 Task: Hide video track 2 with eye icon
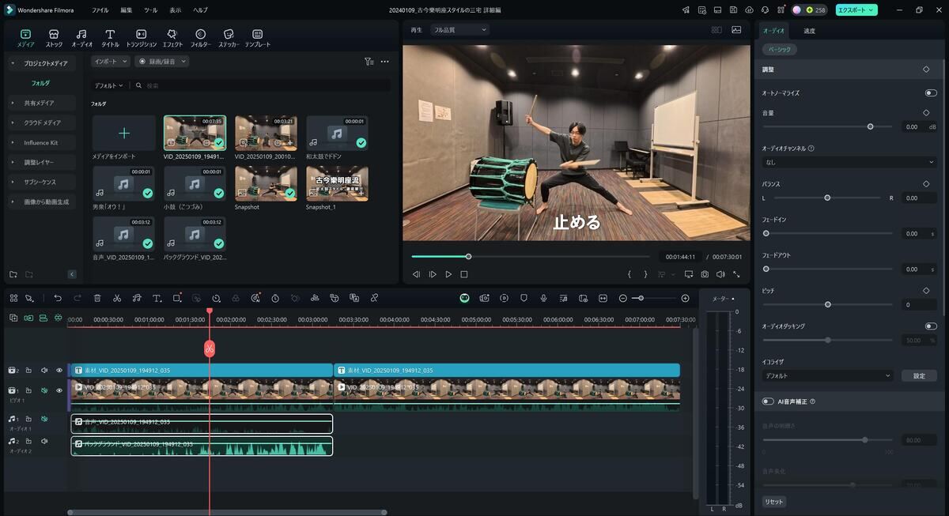[59, 370]
